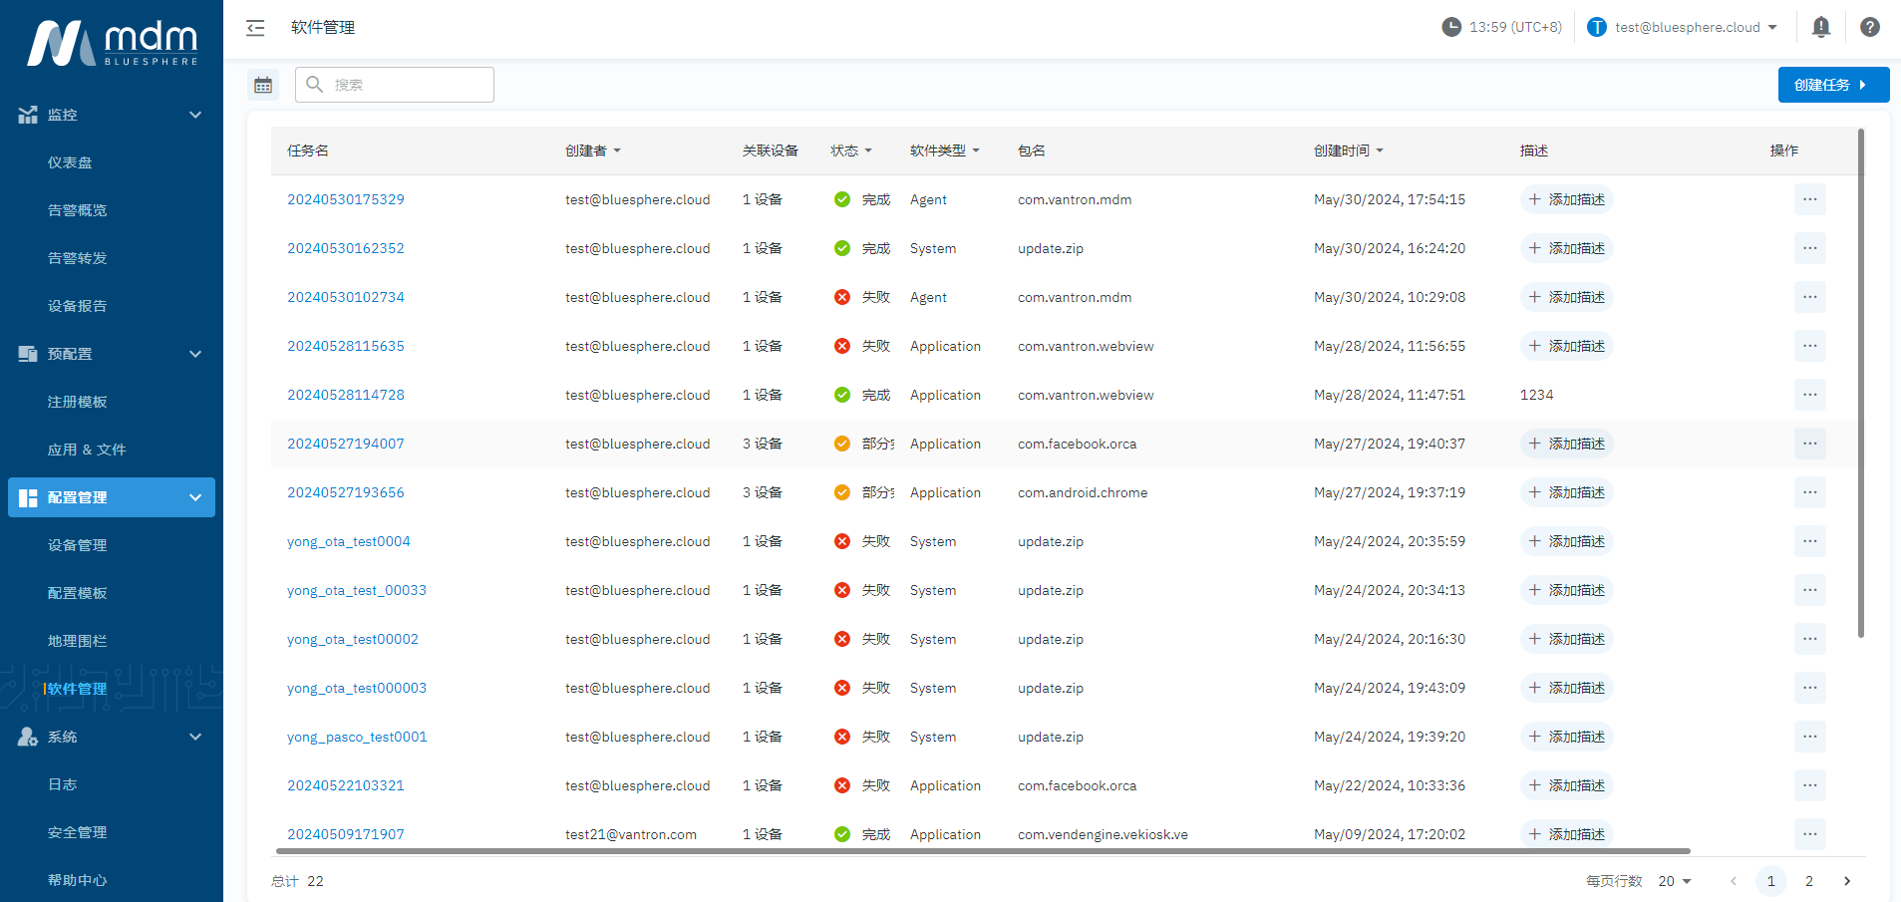1901x902 pixels.
Task: Open the date filter calendar icon
Action: [263, 85]
